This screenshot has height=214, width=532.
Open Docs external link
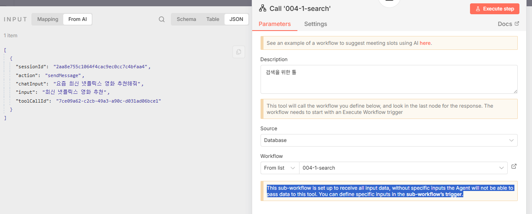click(x=508, y=24)
